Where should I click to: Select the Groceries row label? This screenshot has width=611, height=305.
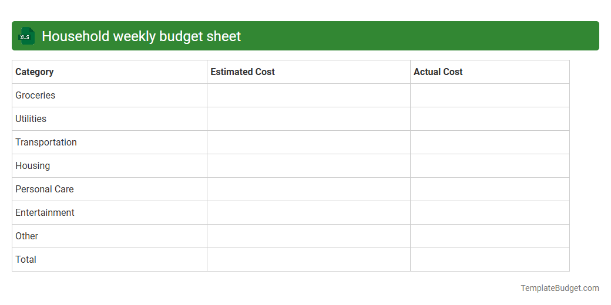(35, 95)
